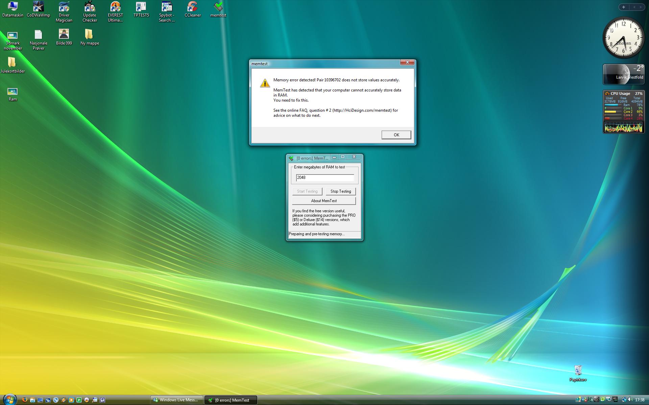This screenshot has height=405, width=649.
Task: Close the MemTest main window
Action: [x=354, y=157]
